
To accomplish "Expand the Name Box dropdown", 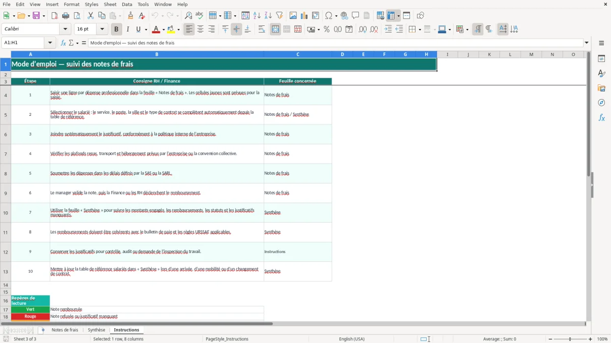I will click(x=50, y=43).
